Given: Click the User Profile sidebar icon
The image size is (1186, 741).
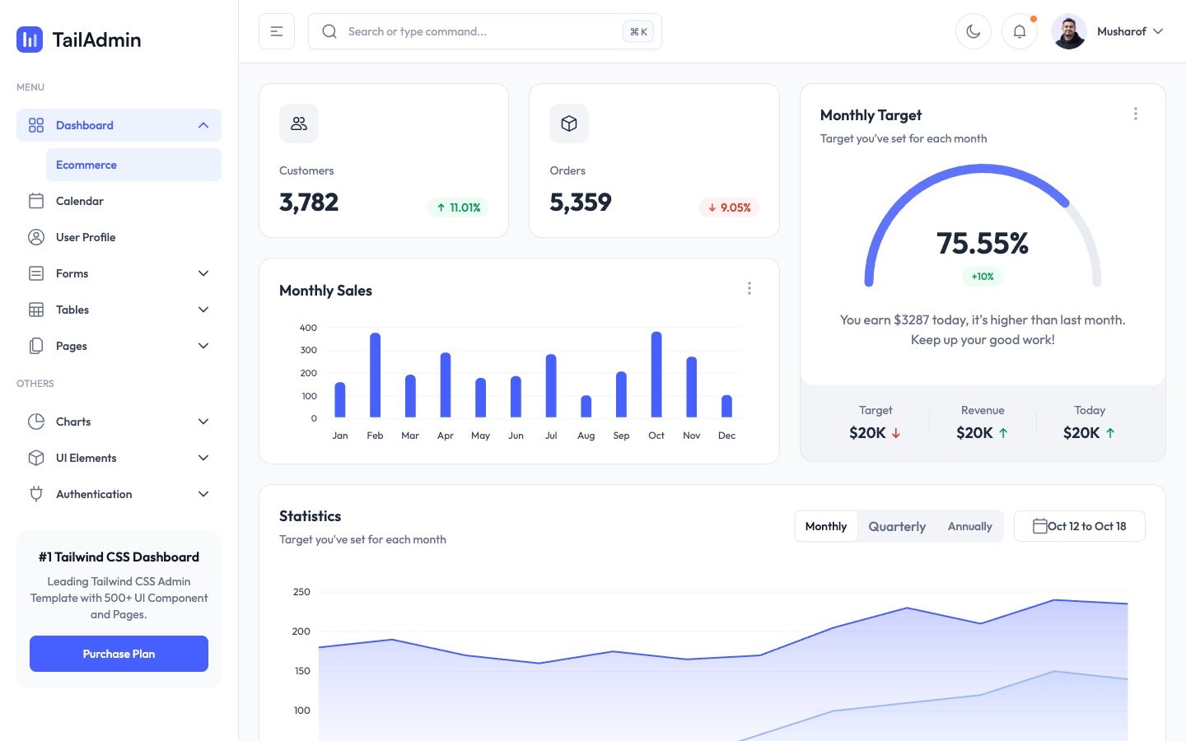Looking at the screenshot, I should [36, 237].
